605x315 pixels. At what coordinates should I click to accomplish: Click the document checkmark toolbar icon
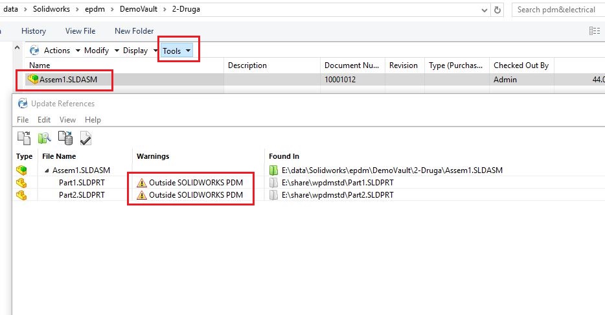[86, 137]
